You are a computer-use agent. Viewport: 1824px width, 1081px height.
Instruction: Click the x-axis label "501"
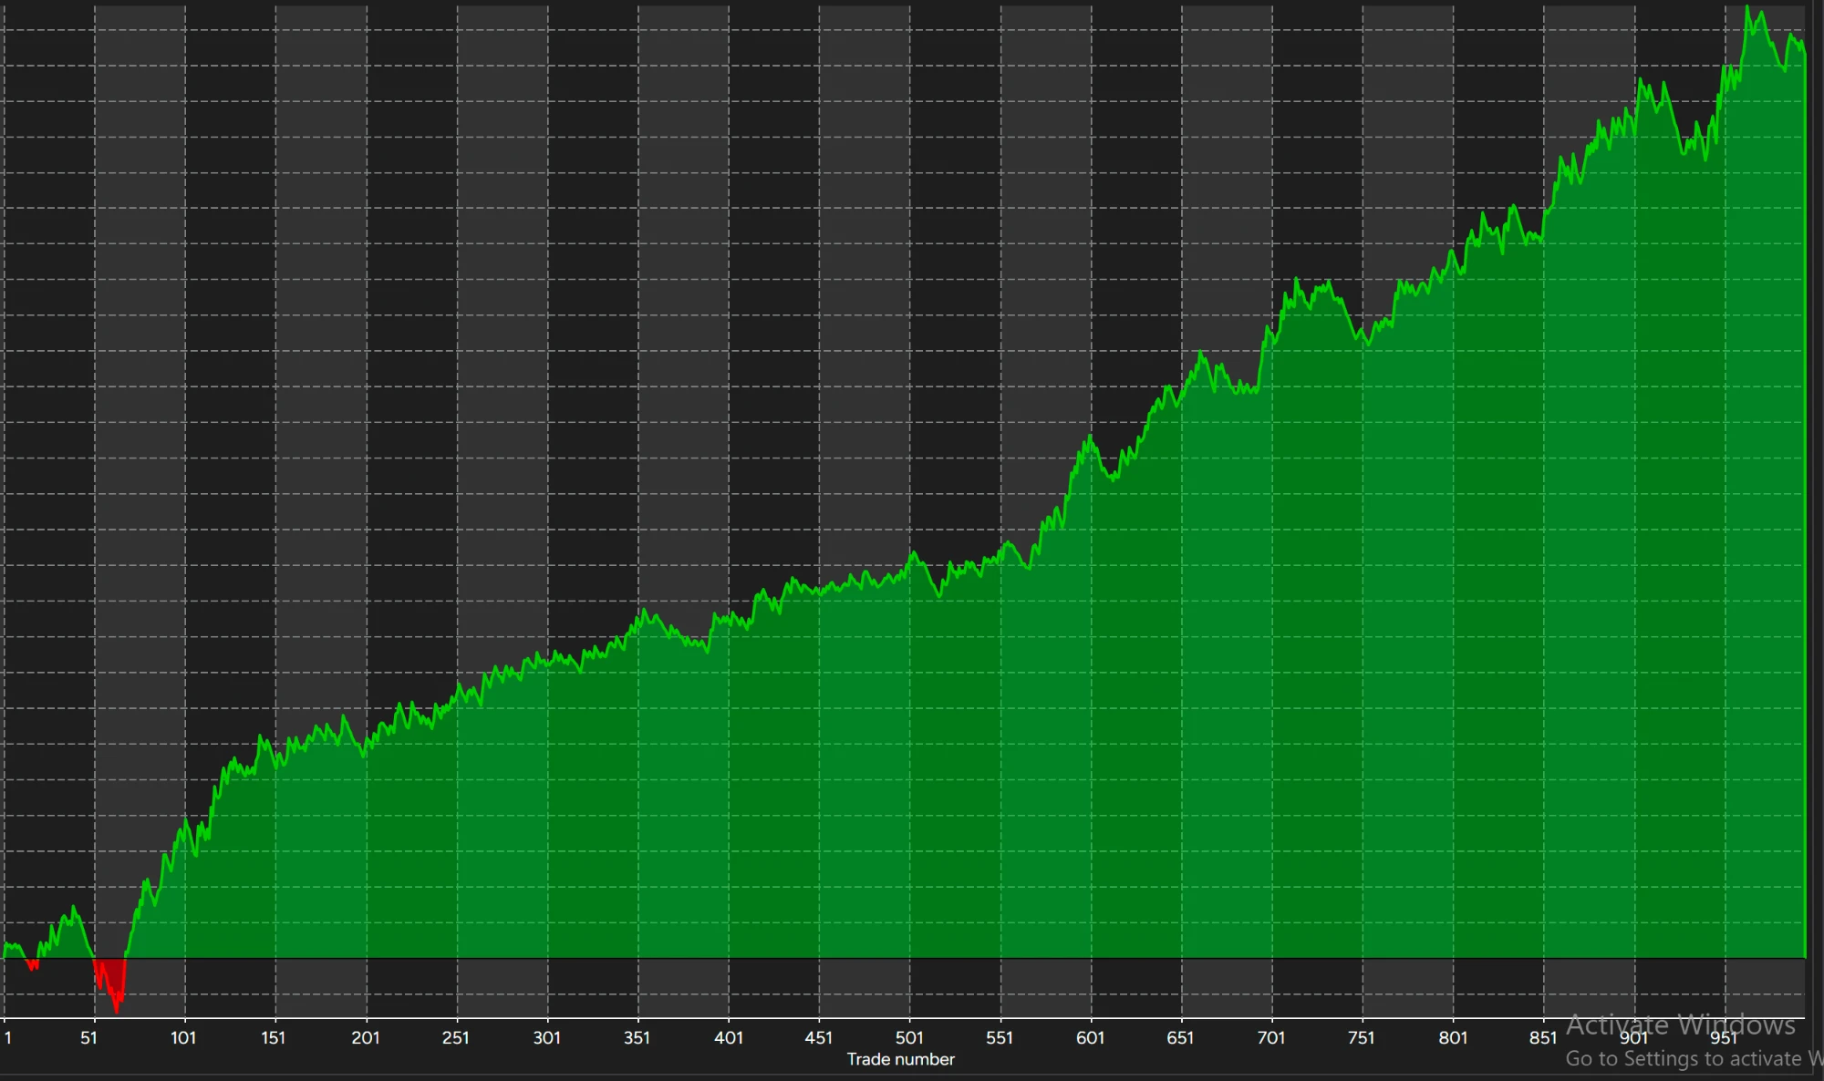tap(909, 1037)
